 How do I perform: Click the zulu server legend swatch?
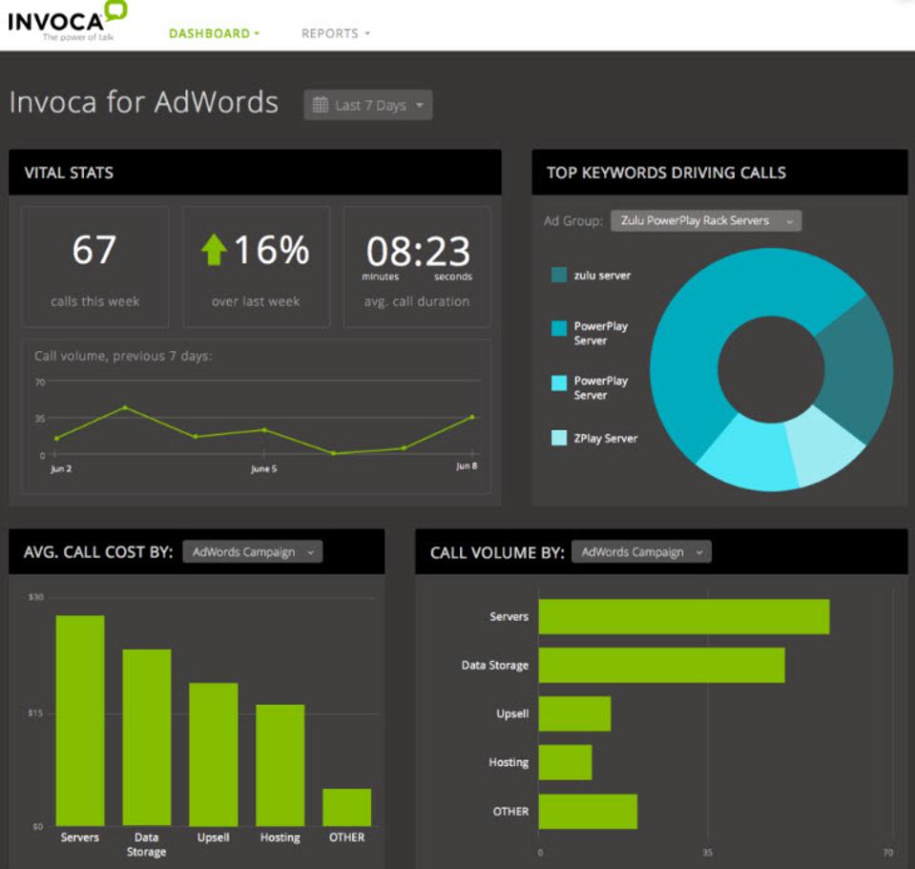(559, 276)
